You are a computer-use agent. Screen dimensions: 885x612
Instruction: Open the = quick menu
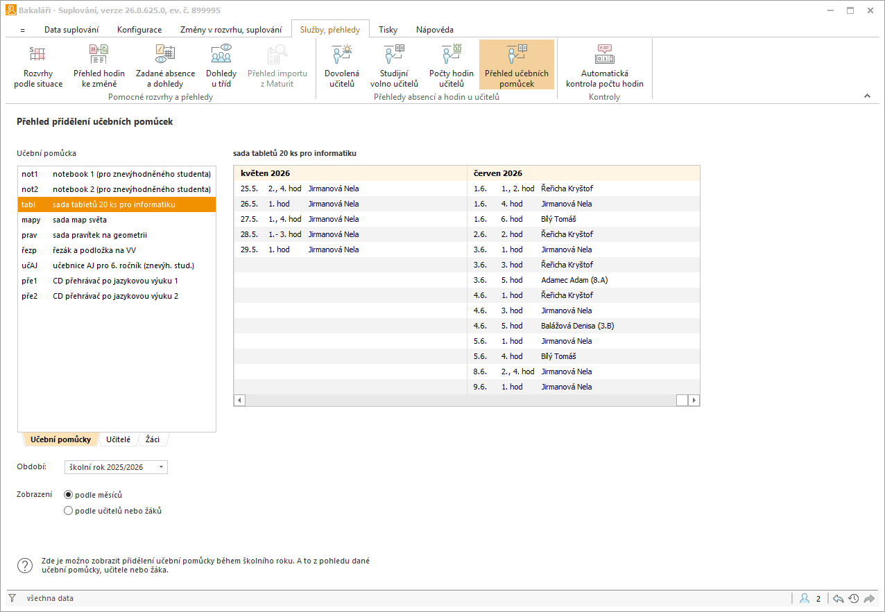click(23, 30)
